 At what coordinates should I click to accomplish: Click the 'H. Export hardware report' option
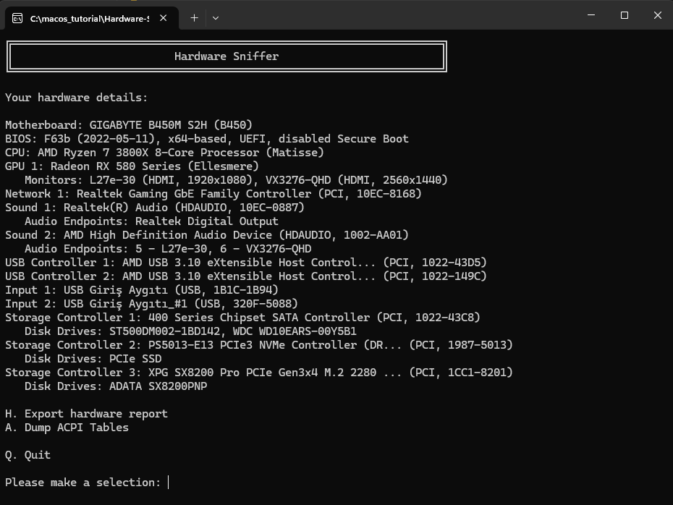tap(86, 414)
